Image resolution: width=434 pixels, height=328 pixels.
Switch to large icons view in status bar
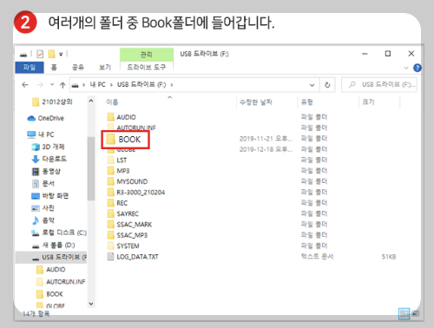coord(416,313)
